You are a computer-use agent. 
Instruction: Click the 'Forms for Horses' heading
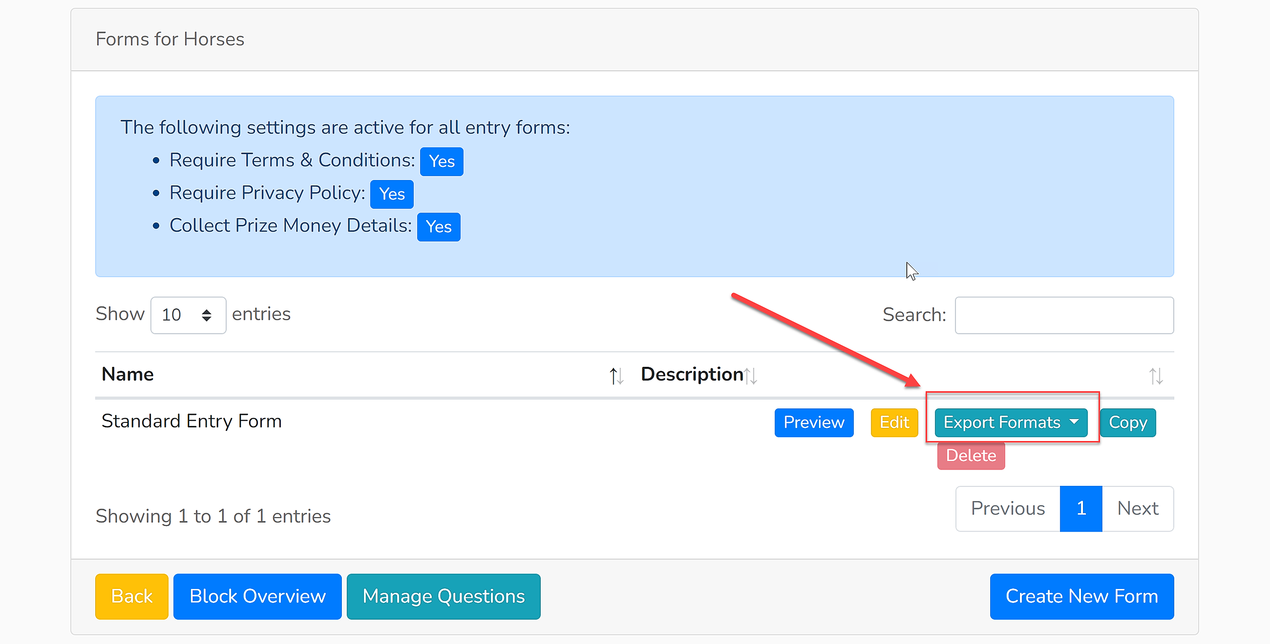[170, 39]
